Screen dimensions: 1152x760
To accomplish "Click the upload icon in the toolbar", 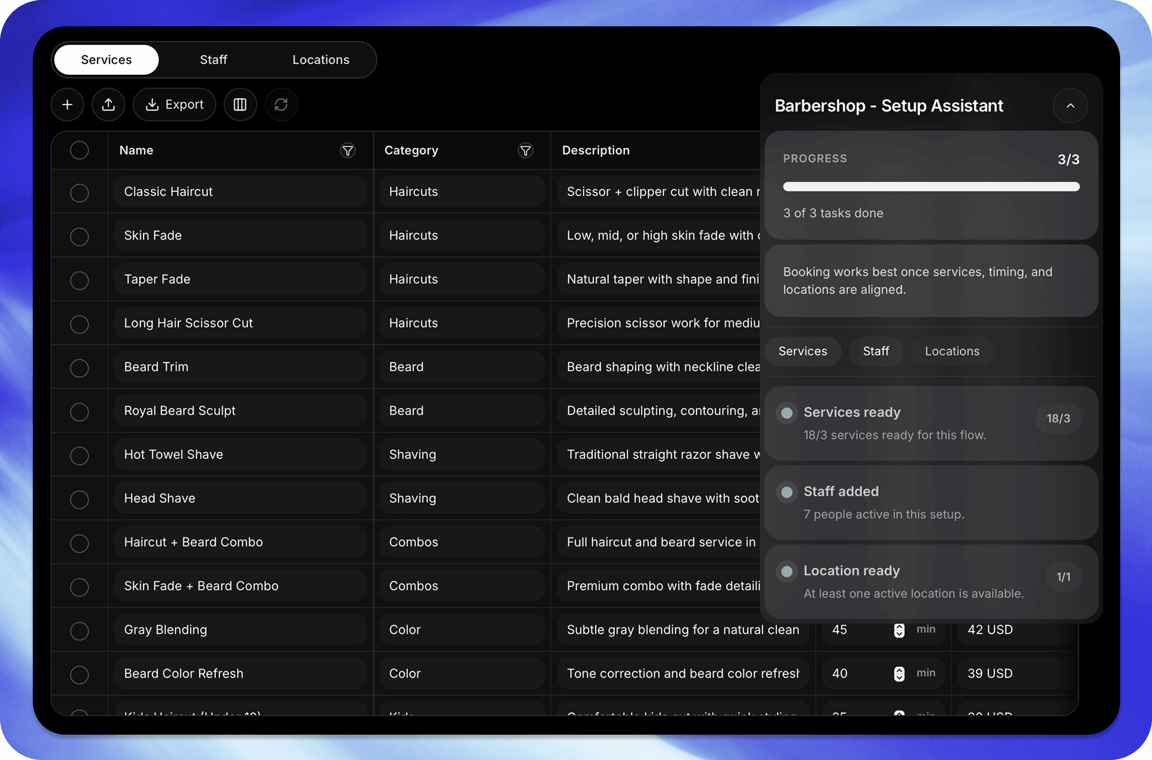I will tap(108, 104).
